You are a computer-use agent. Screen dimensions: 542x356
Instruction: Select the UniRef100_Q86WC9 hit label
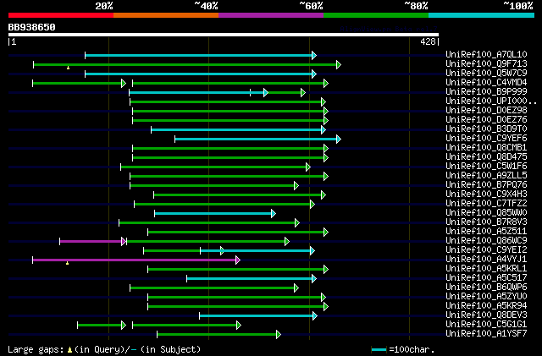point(486,241)
